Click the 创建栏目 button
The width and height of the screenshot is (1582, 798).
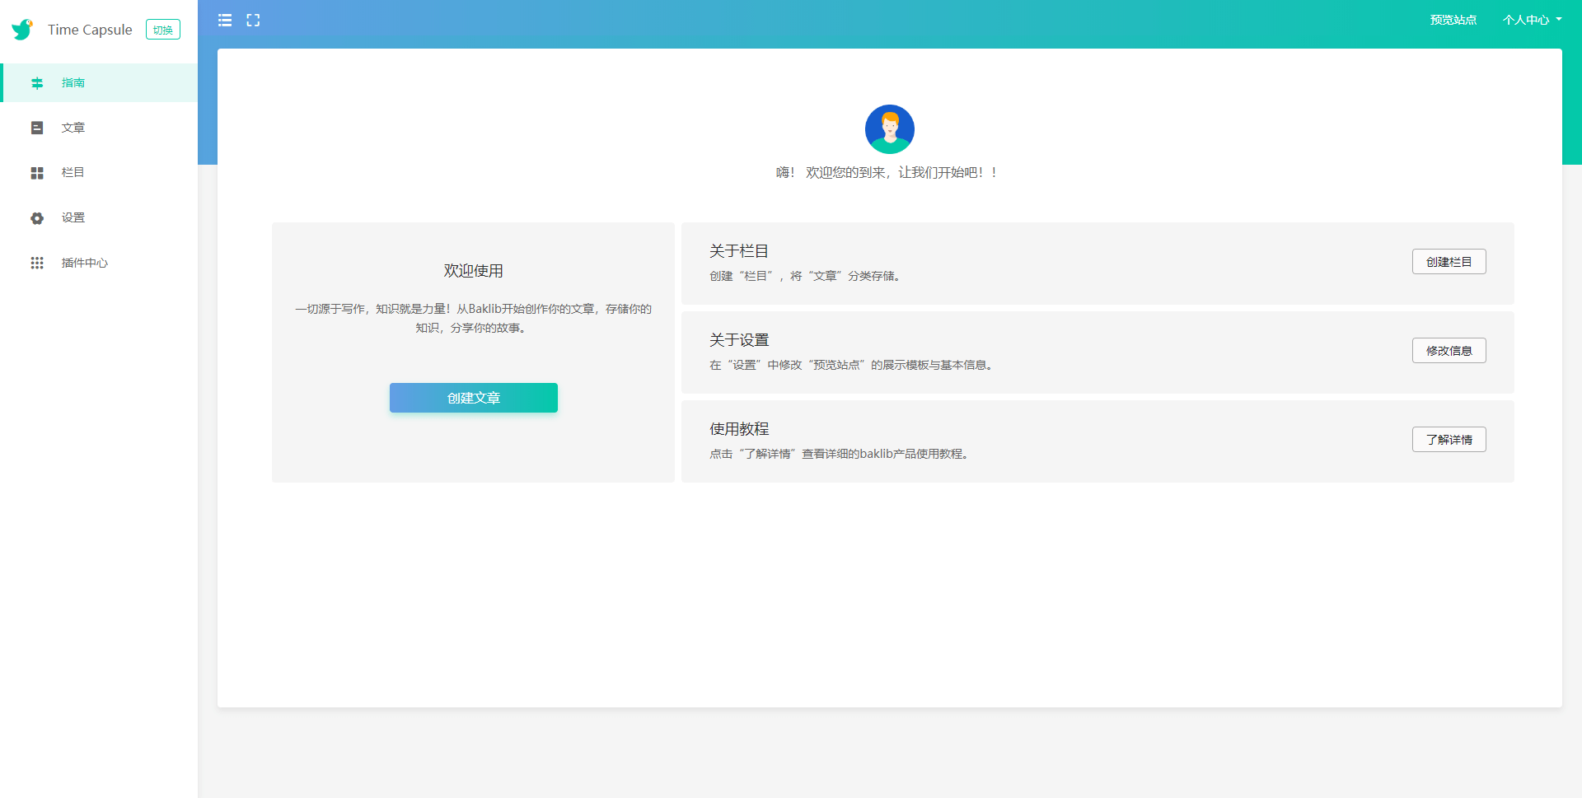point(1449,262)
